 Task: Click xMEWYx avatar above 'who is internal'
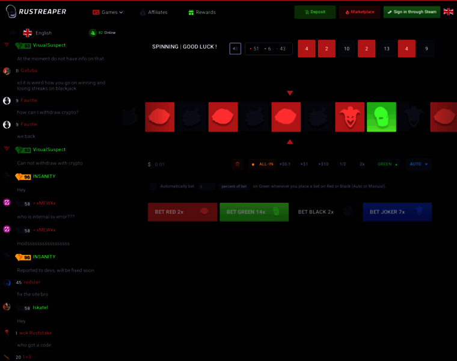point(7,202)
